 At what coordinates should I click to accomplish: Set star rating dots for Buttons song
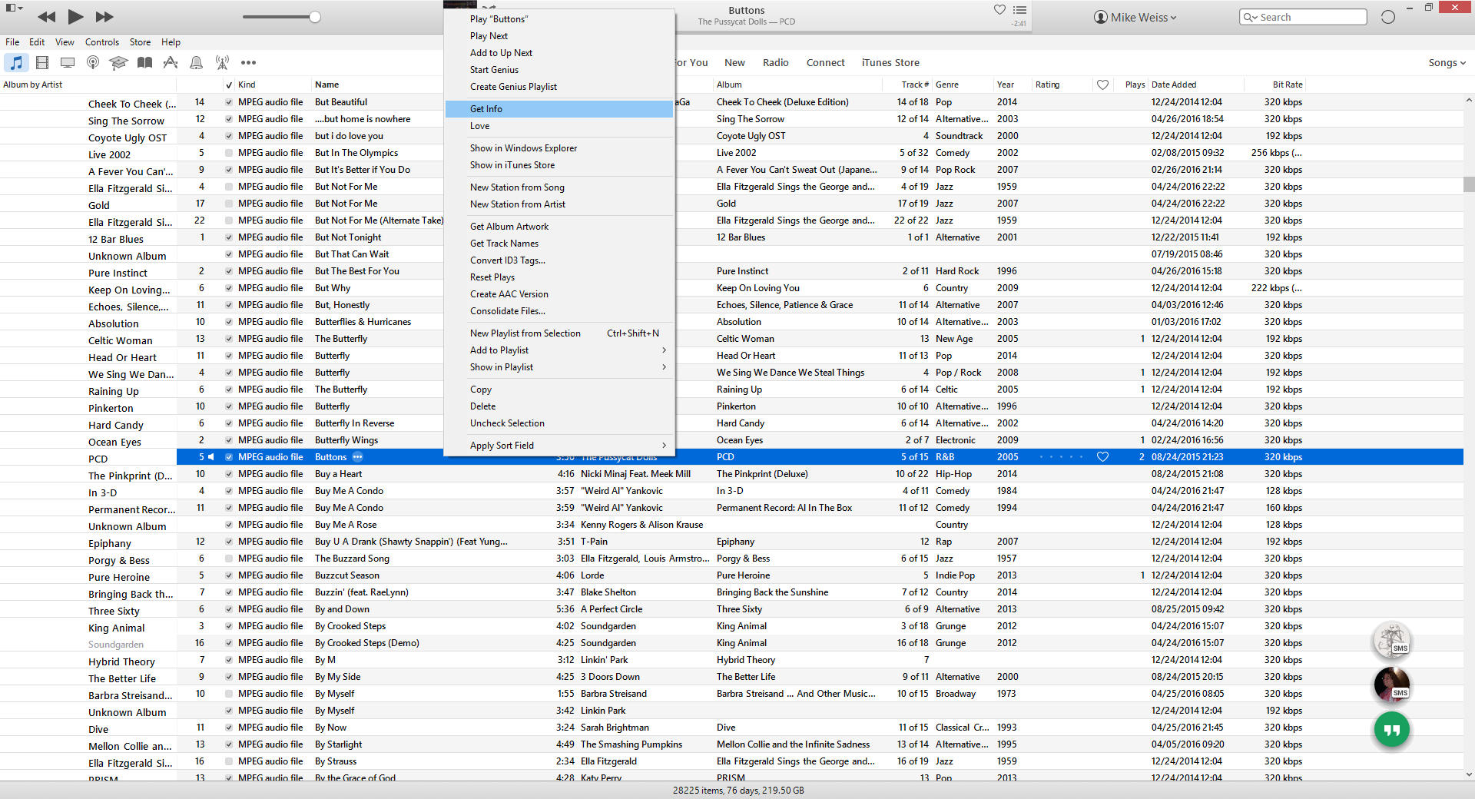point(1061,457)
